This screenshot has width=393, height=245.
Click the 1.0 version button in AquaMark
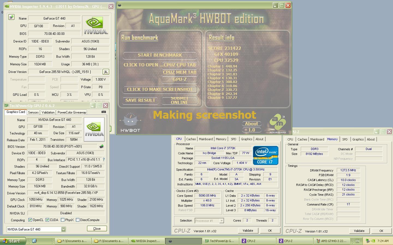252,130
